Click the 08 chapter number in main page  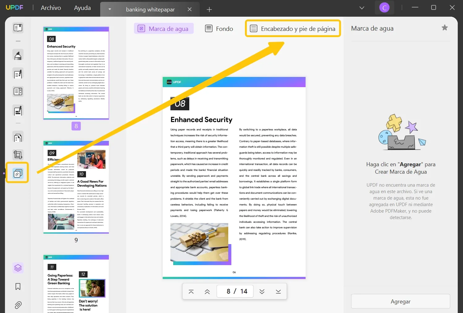click(180, 104)
